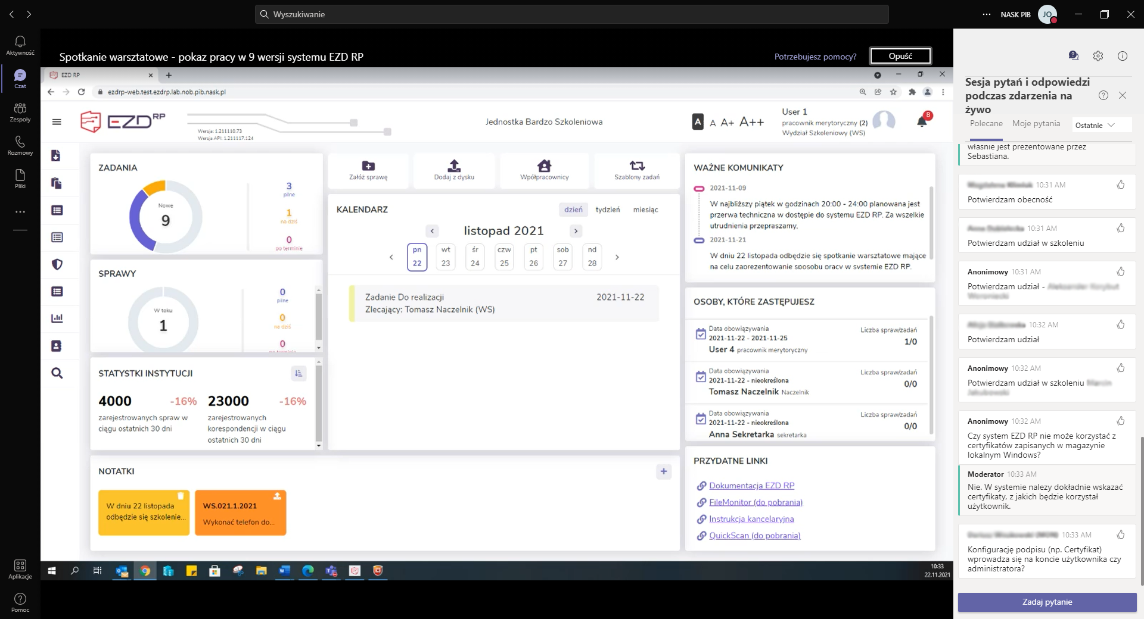Screen dimensions: 1144x619
Task: Open the Czat icon in Teams sidebar
Action: coord(20,78)
